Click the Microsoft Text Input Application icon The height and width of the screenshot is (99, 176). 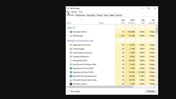tap(71, 76)
